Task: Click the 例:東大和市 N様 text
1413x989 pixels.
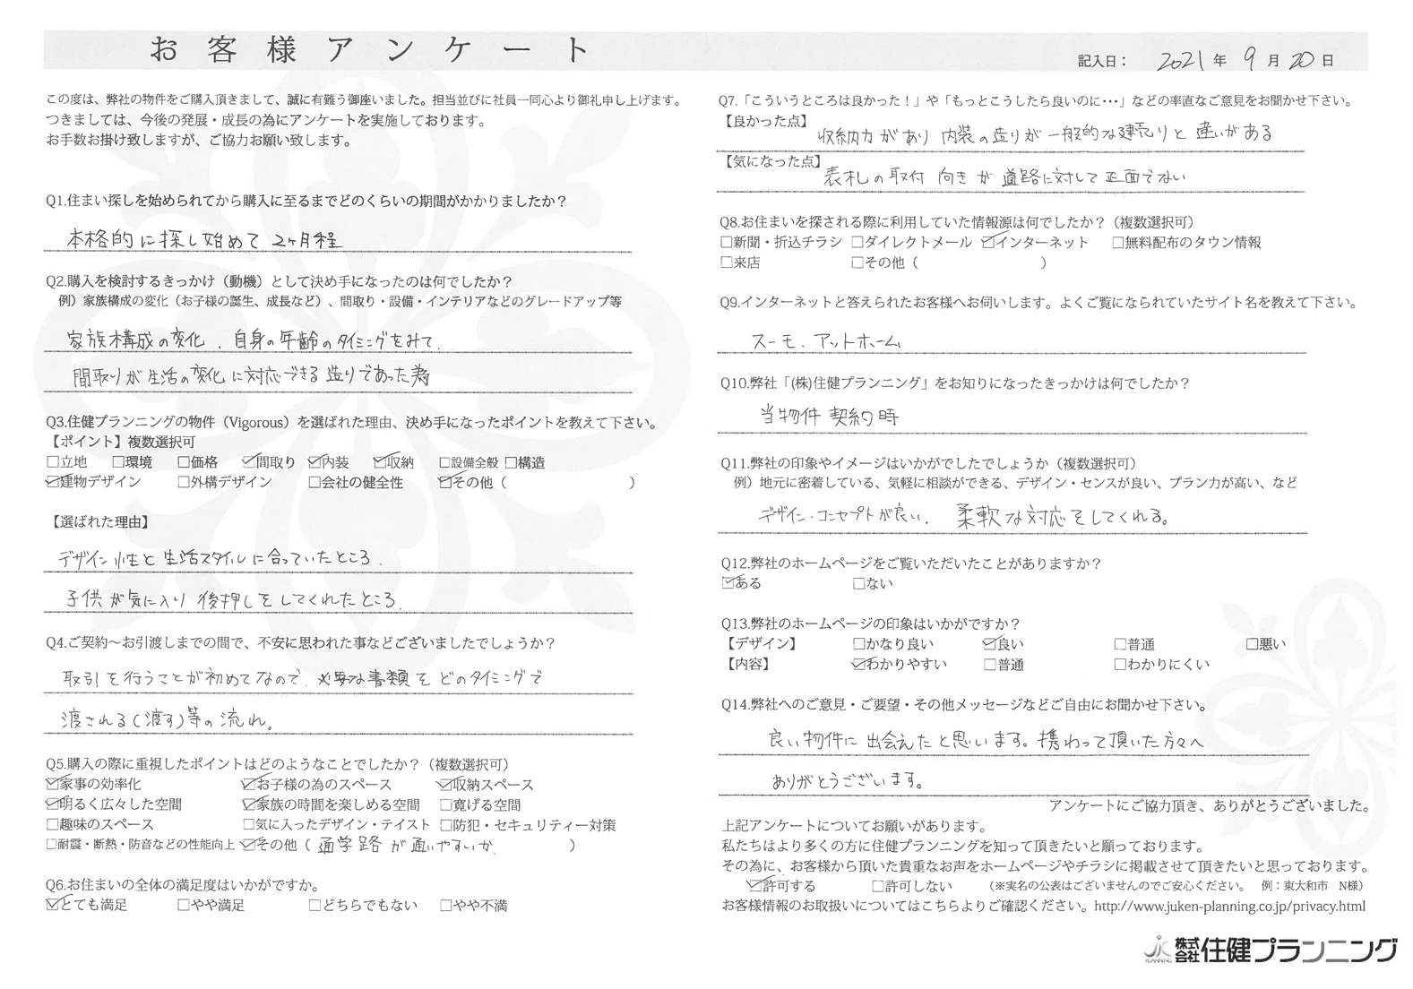Action: click(x=1310, y=887)
